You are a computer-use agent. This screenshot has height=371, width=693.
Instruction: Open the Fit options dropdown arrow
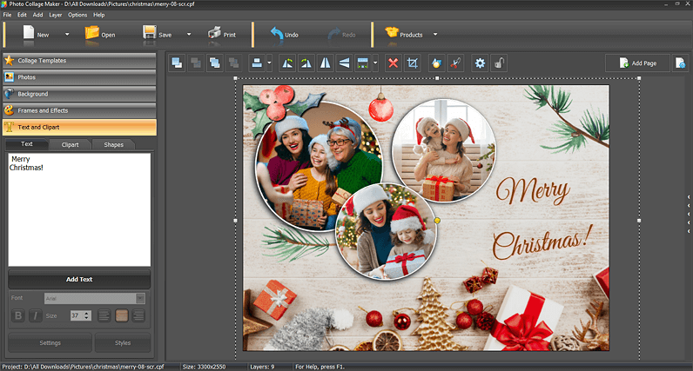(375, 63)
